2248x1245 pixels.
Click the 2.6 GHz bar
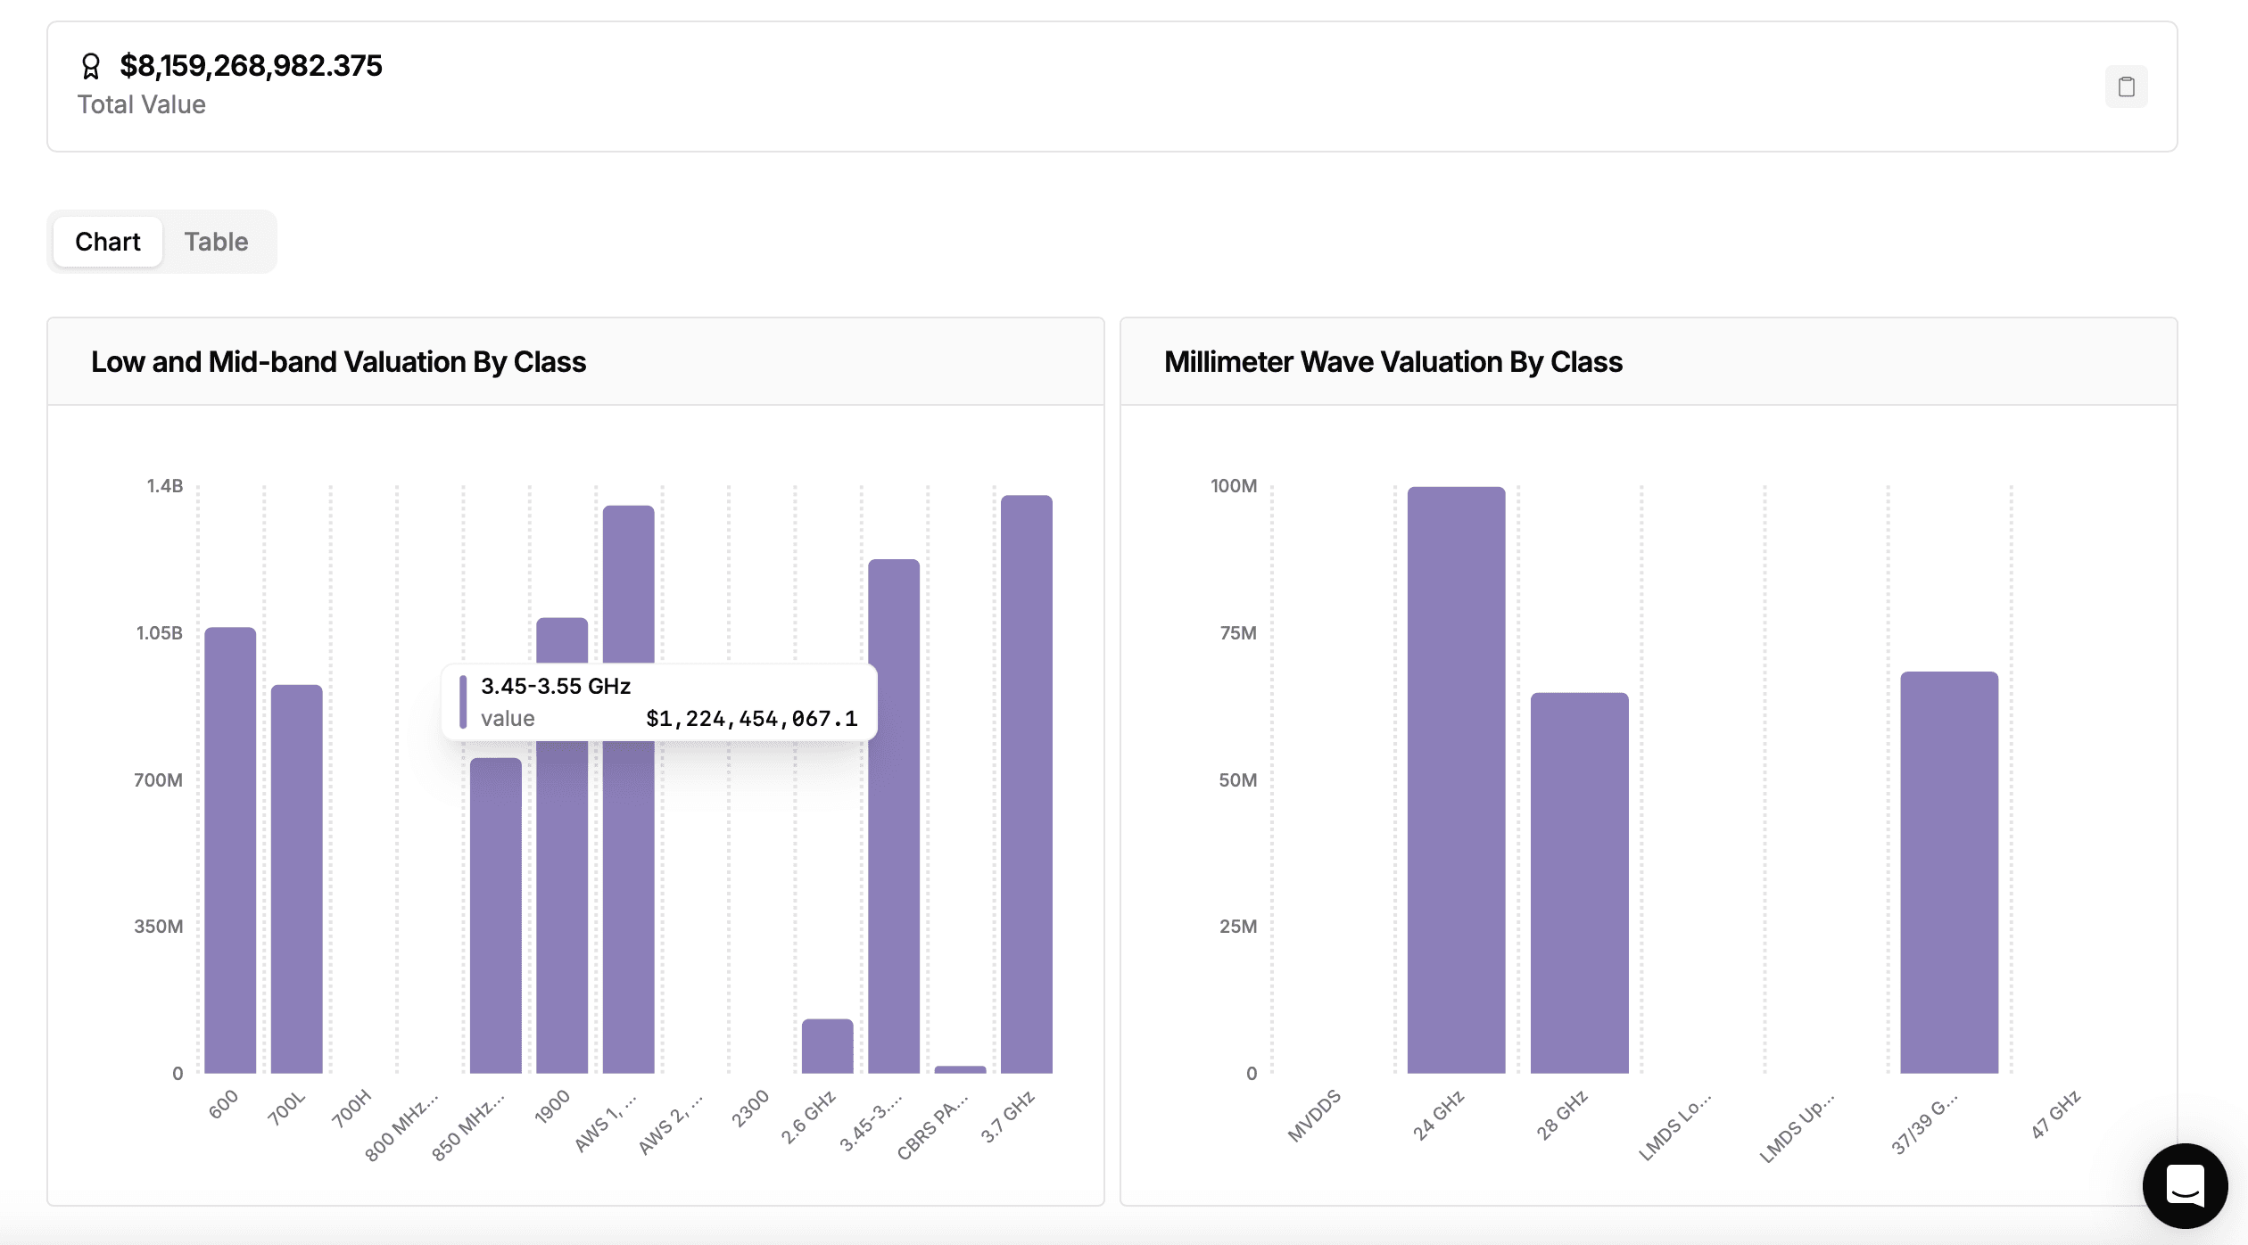tap(827, 1045)
